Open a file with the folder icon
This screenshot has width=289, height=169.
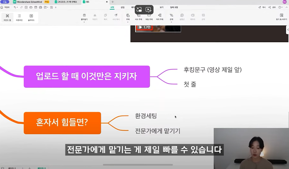pyautogui.click(x=31, y=7)
